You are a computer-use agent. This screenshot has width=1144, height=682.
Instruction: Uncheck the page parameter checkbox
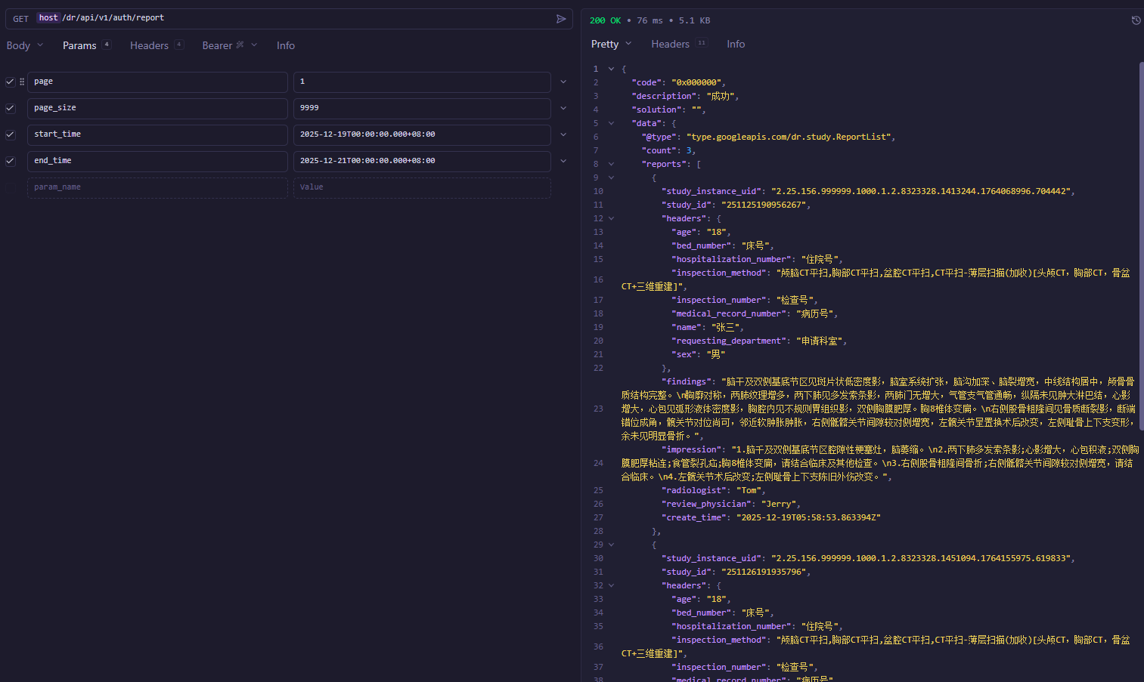(11, 82)
